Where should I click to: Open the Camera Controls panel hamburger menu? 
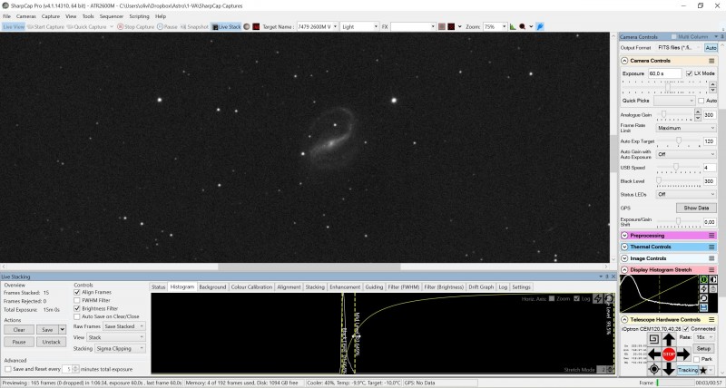point(711,61)
